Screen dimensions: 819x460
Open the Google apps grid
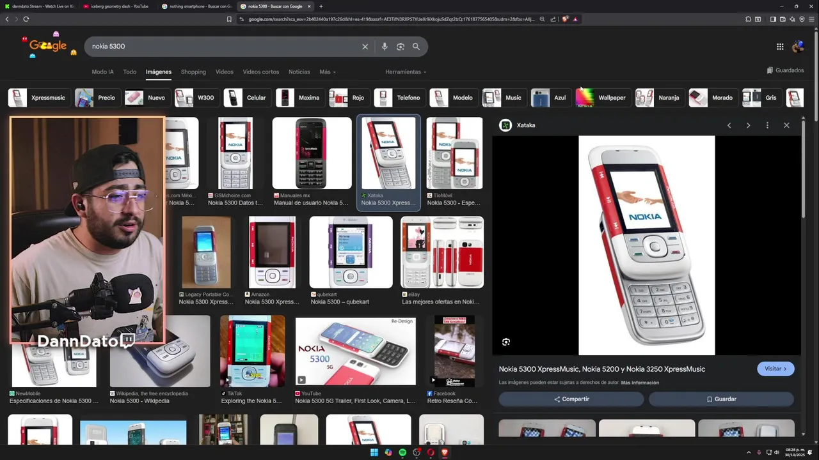(780, 47)
